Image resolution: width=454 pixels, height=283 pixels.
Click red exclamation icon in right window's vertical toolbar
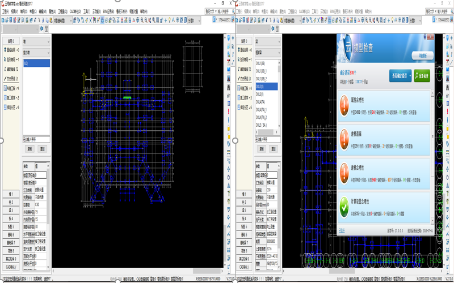448,111
